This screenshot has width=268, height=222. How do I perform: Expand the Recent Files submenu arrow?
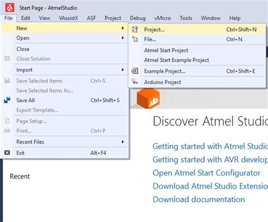click(x=123, y=142)
